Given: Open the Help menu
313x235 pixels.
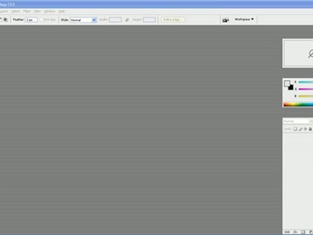Looking at the screenshot, I should 62,11.
